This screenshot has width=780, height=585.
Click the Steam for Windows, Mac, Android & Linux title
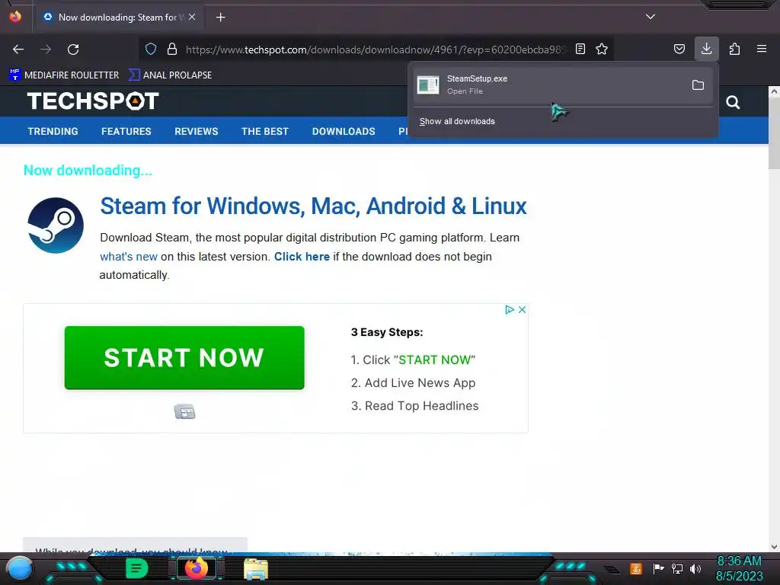[x=313, y=206]
